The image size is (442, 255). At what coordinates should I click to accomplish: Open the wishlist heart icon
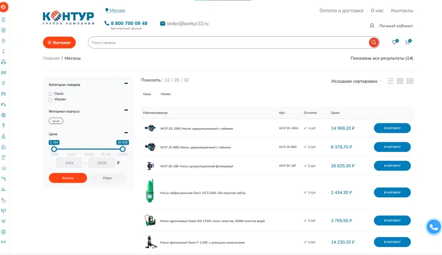coord(394,42)
